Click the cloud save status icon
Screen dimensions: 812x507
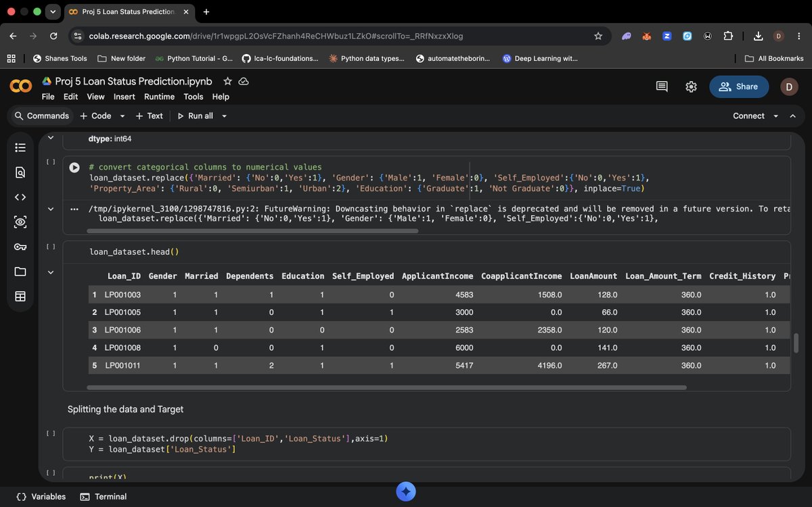244,81
